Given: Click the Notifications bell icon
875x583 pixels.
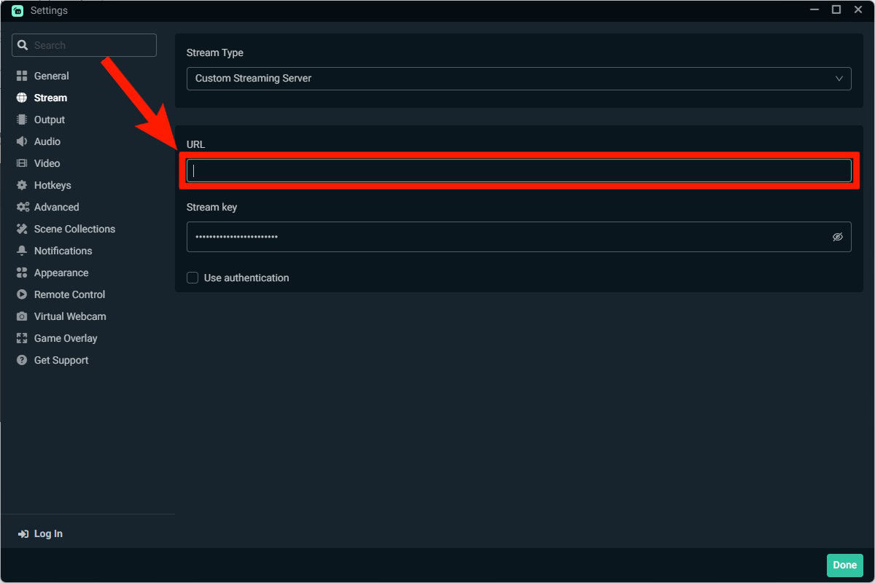Looking at the screenshot, I should [21, 250].
